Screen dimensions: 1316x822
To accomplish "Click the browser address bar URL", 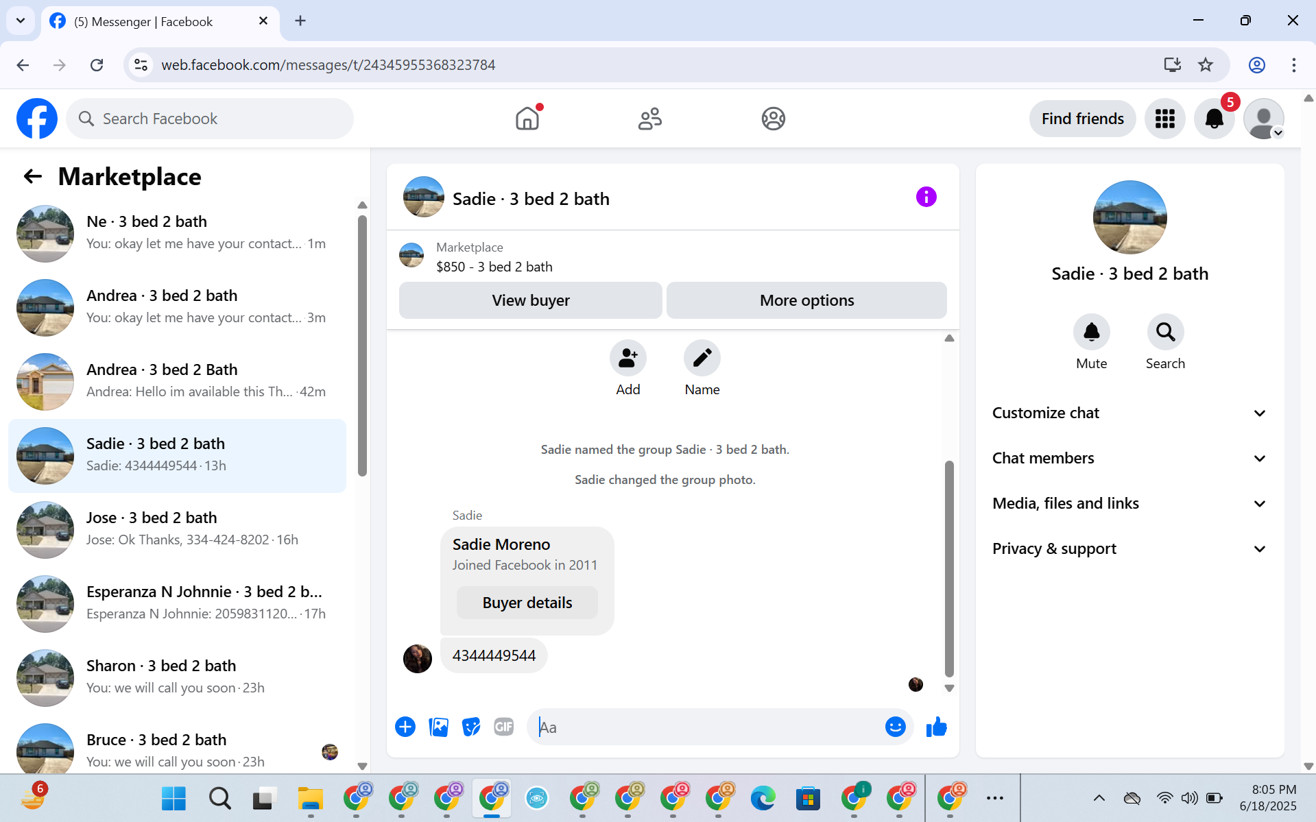I will (328, 65).
